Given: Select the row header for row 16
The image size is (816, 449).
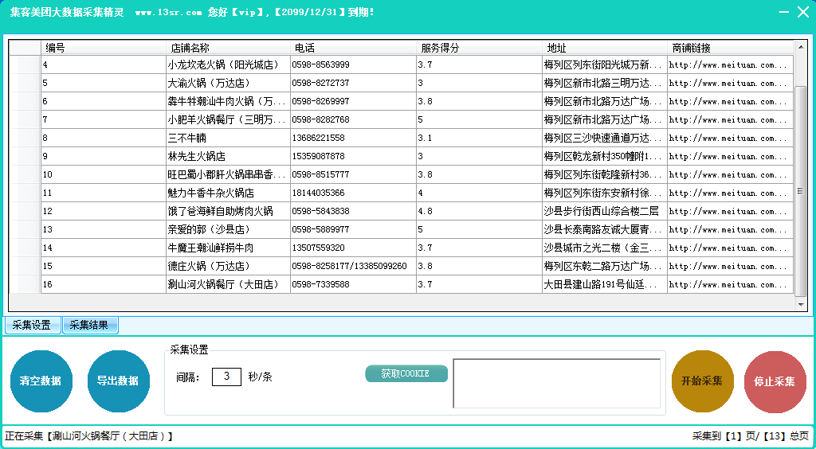Looking at the screenshot, I should [25, 285].
